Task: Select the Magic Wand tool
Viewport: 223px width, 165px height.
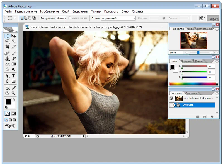Action: pos(14,41)
